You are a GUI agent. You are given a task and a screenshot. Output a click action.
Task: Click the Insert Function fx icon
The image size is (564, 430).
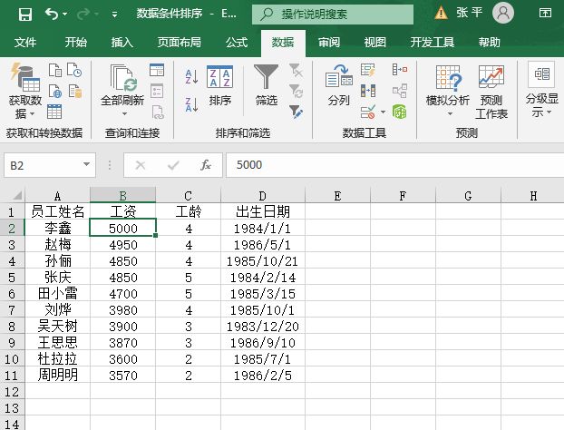[x=206, y=165]
